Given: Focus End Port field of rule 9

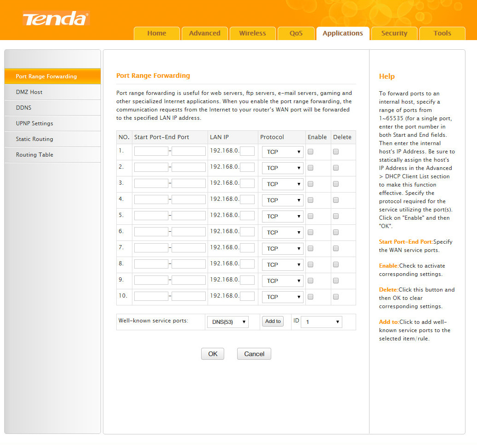Looking at the screenshot, I should 189,280.
